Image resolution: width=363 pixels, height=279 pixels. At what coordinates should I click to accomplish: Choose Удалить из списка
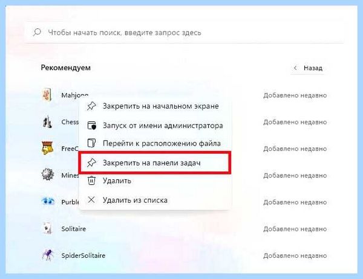155,200
